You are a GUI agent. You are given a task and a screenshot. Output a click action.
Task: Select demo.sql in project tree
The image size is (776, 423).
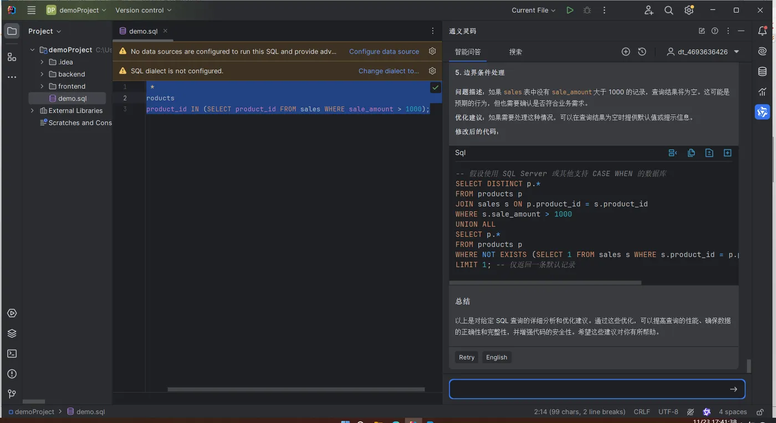tap(68, 99)
